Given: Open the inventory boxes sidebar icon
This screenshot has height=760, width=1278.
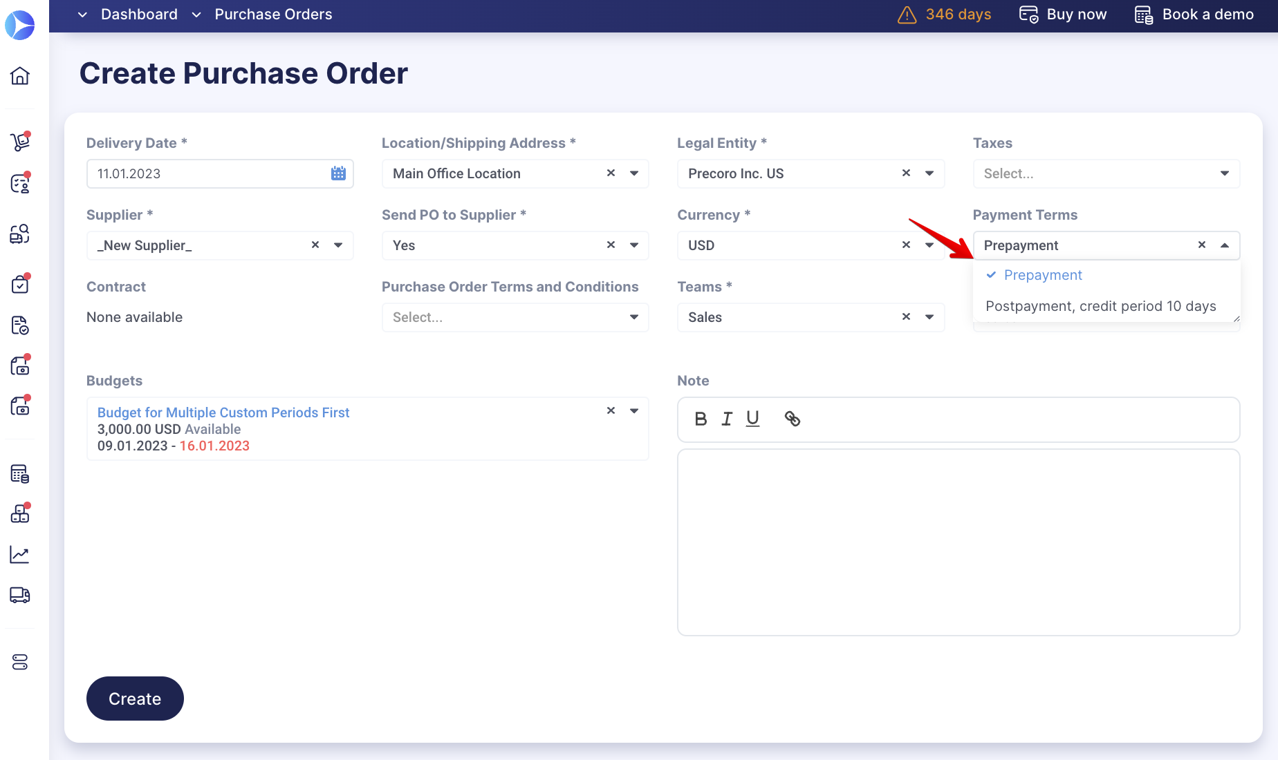Looking at the screenshot, I should [x=20, y=513].
